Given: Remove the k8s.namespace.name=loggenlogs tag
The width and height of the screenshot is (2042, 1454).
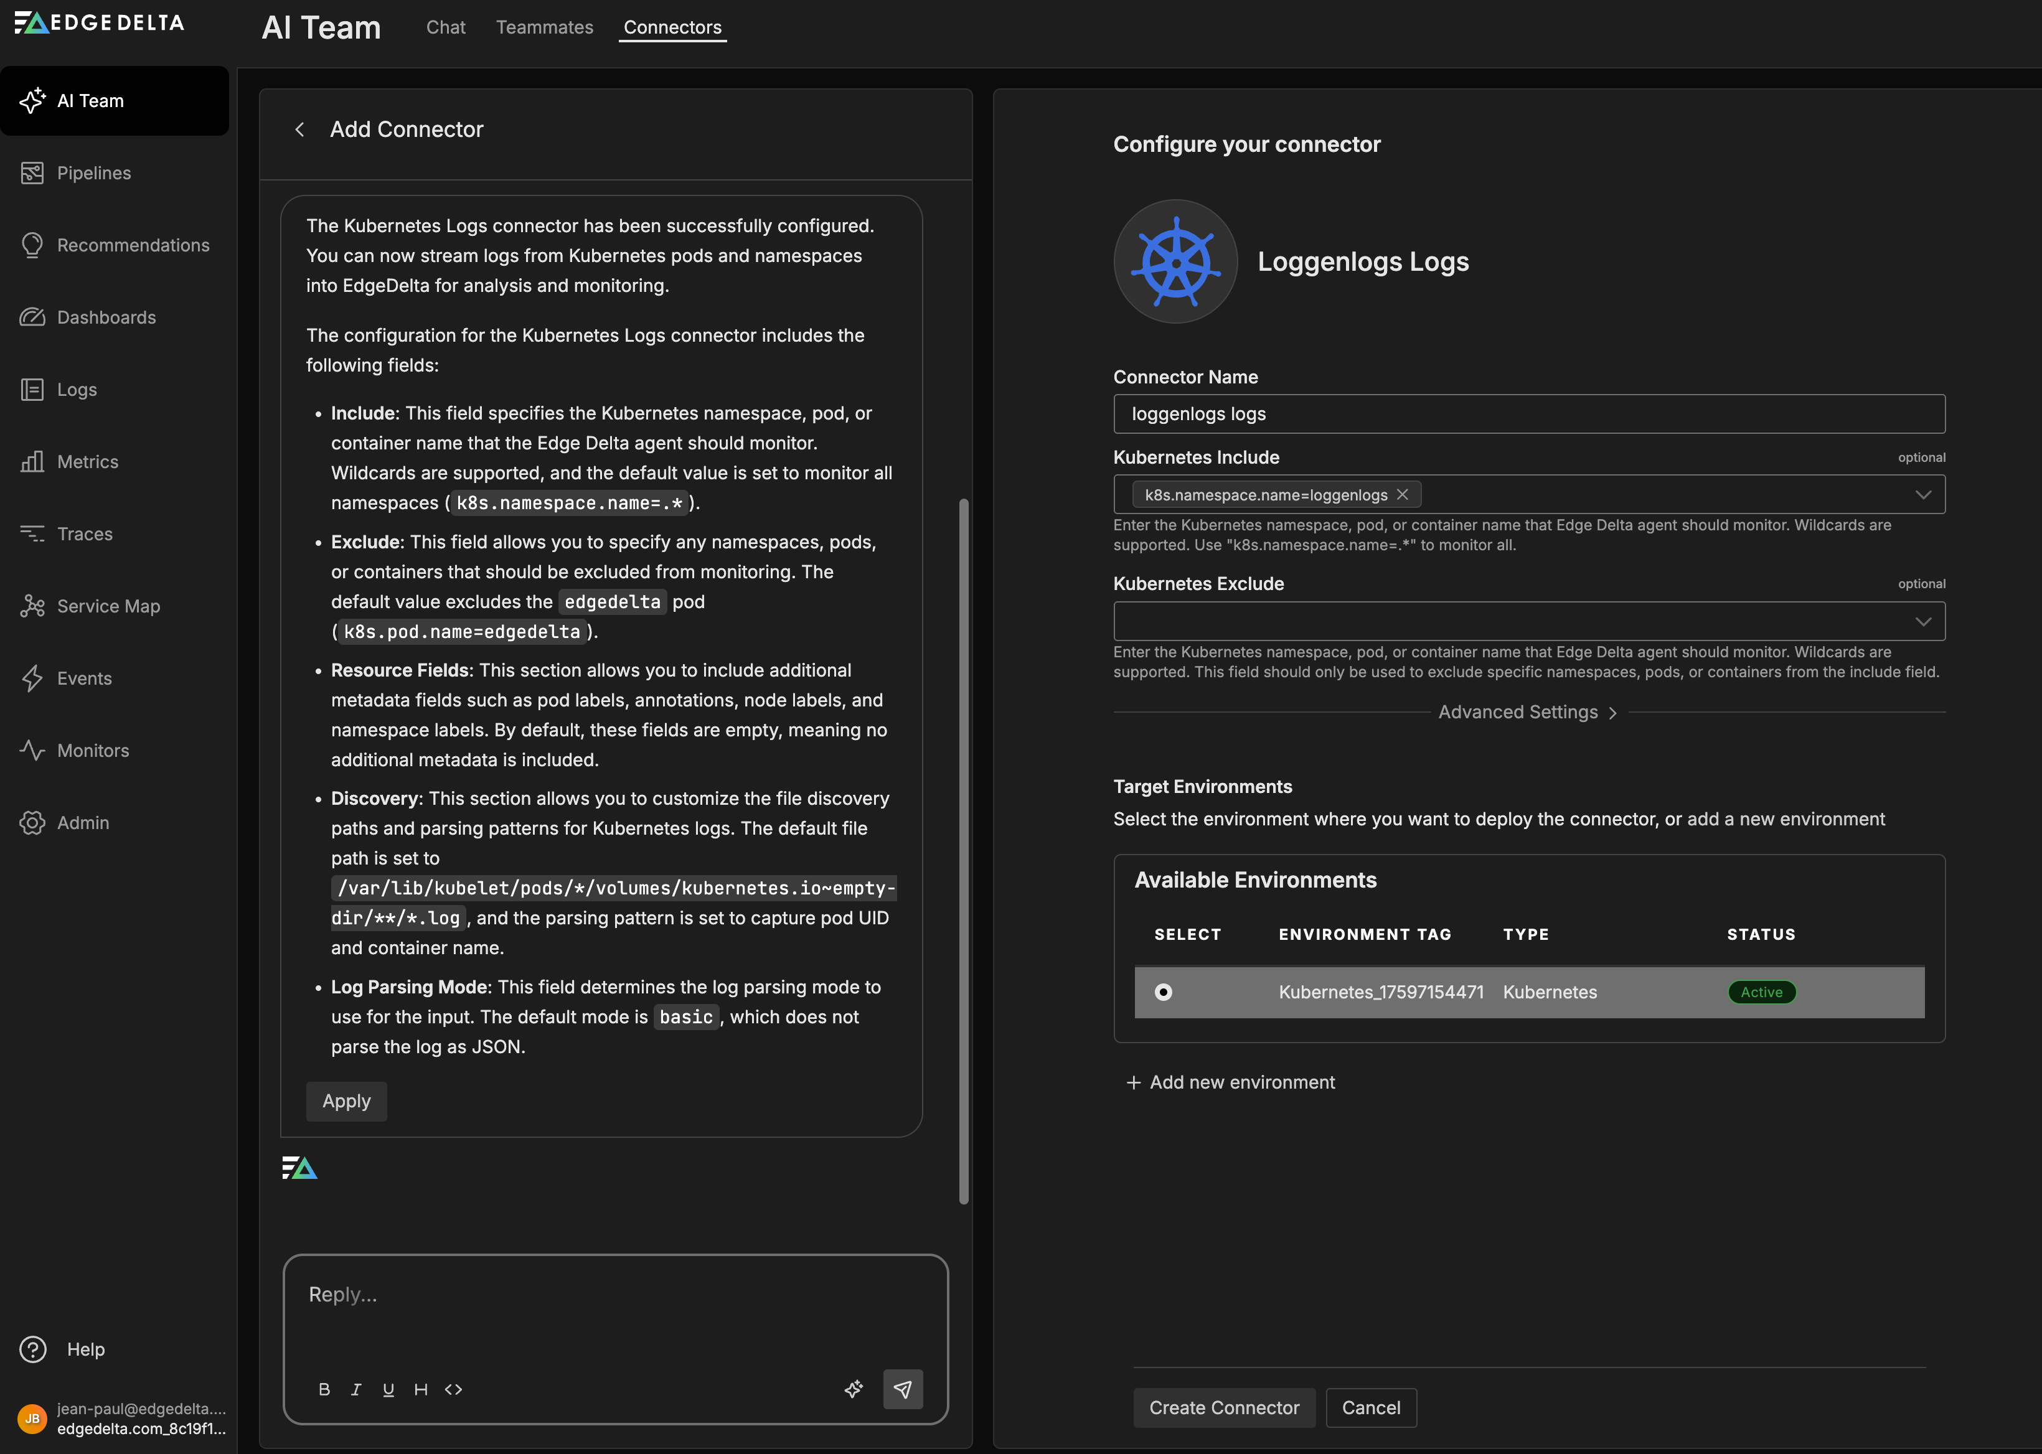Looking at the screenshot, I should point(1403,494).
